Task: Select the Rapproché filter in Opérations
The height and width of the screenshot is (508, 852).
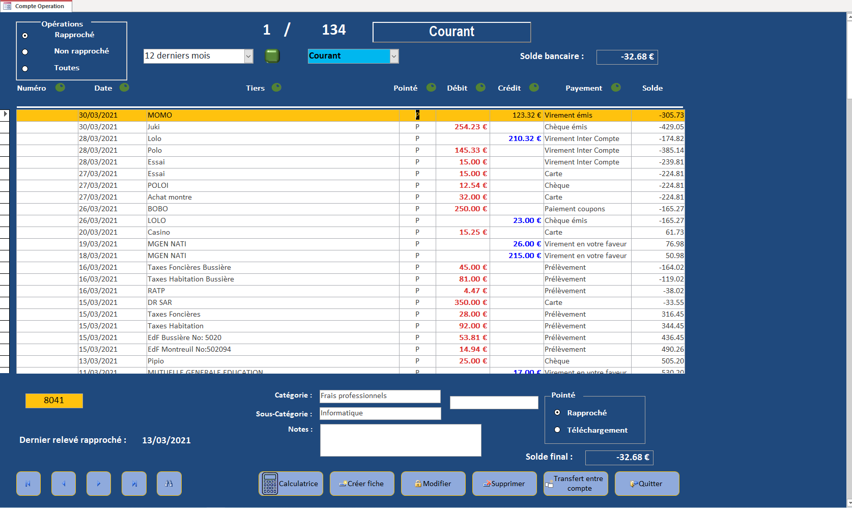Action: [25, 36]
